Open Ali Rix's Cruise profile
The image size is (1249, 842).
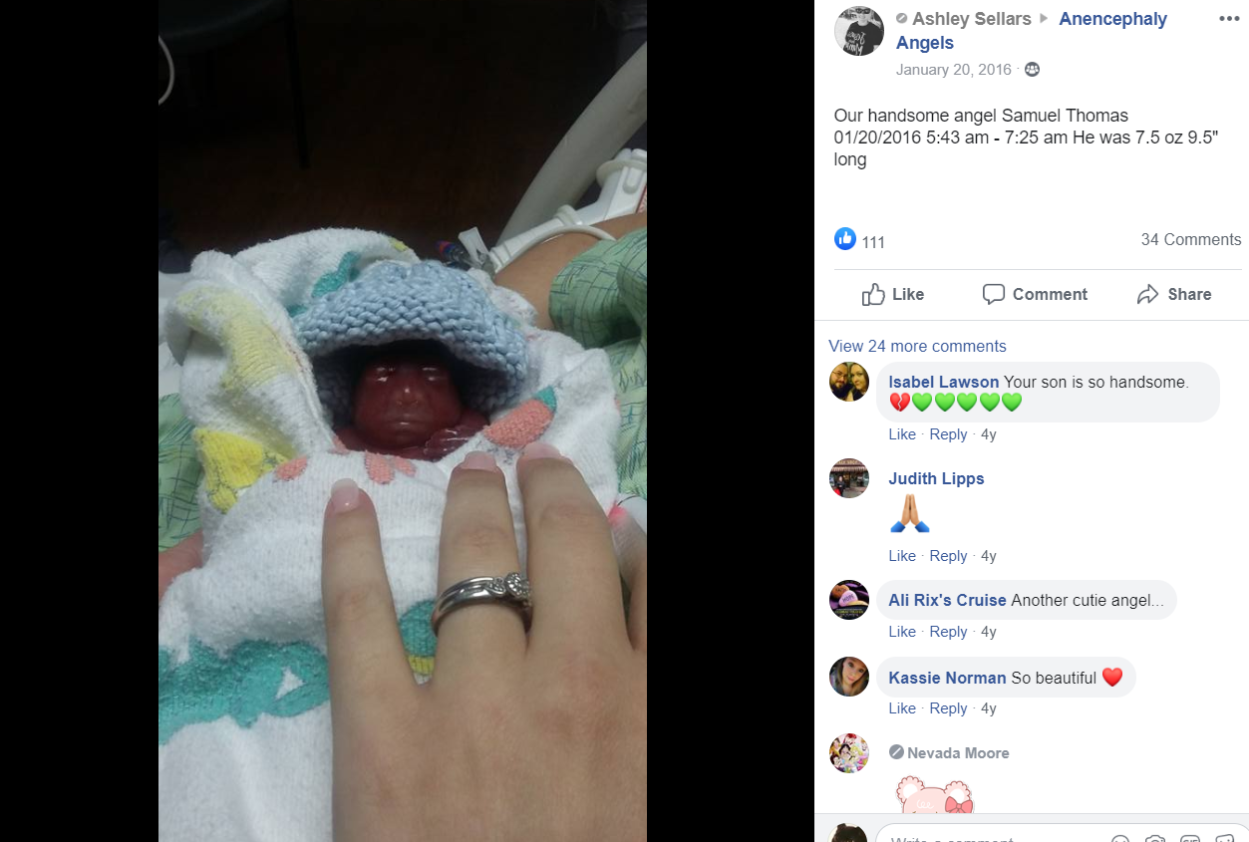coord(948,600)
